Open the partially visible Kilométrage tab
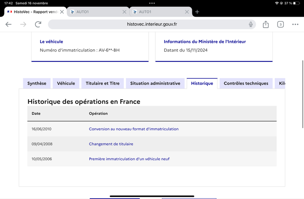304x199 pixels. click(x=280, y=83)
